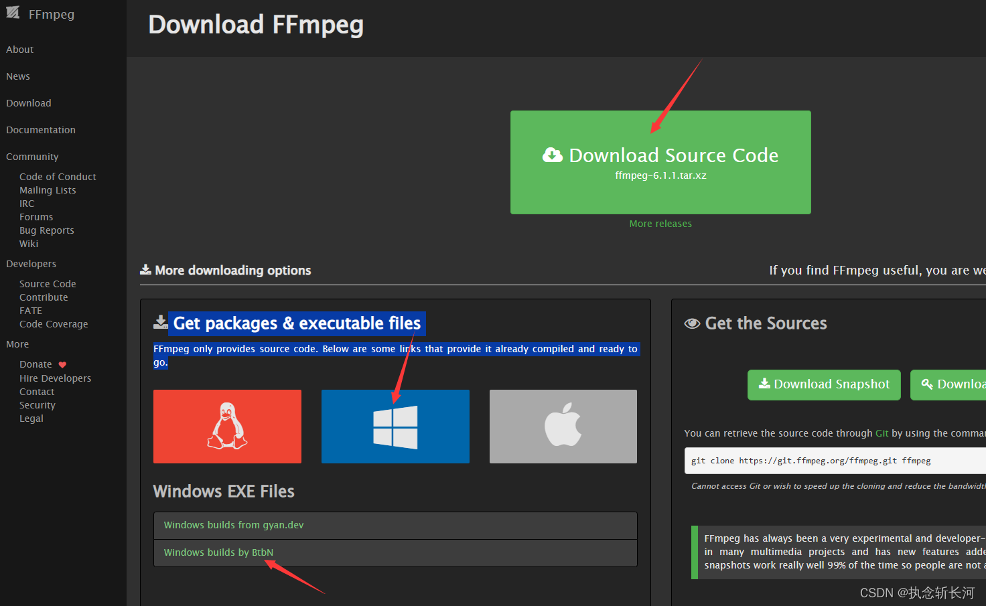Open More releases link
This screenshot has width=986, height=606.
[x=660, y=224]
